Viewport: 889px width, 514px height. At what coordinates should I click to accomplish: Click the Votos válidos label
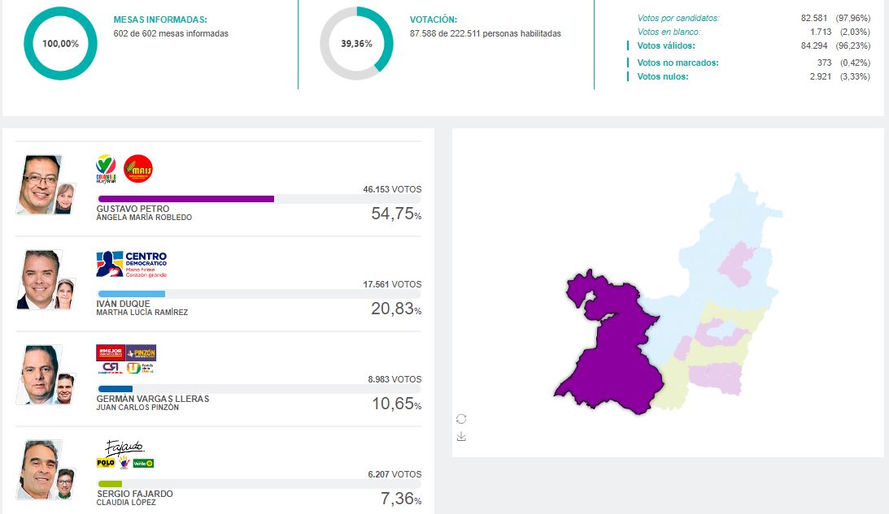(665, 45)
